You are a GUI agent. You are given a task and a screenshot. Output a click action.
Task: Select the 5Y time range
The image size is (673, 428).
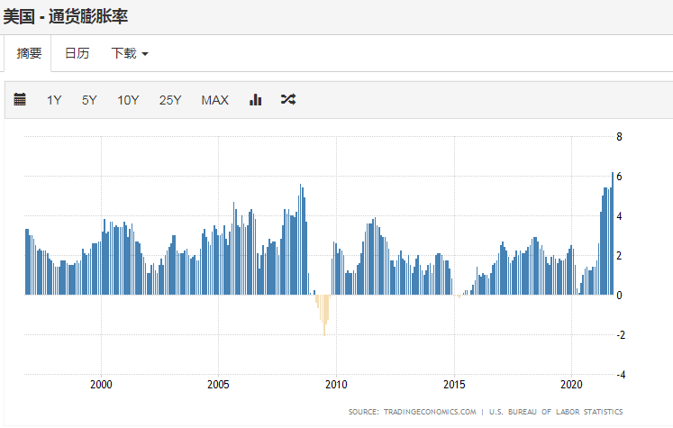click(89, 100)
